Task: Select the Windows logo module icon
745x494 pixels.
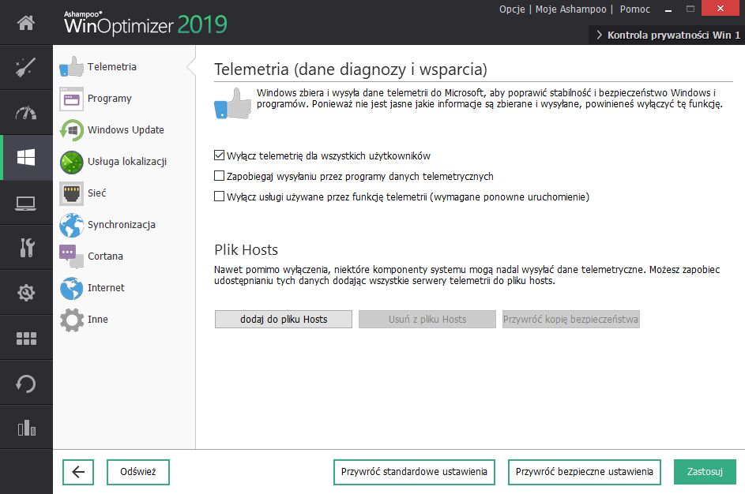Action: [x=25, y=157]
